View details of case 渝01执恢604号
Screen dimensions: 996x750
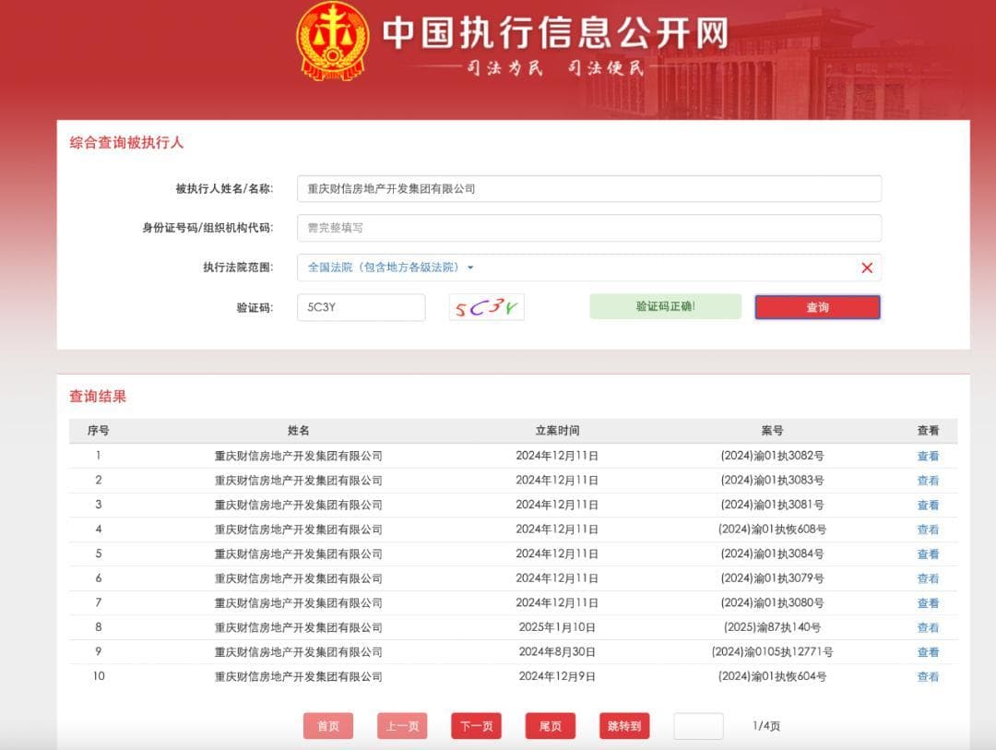tap(928, 677)
